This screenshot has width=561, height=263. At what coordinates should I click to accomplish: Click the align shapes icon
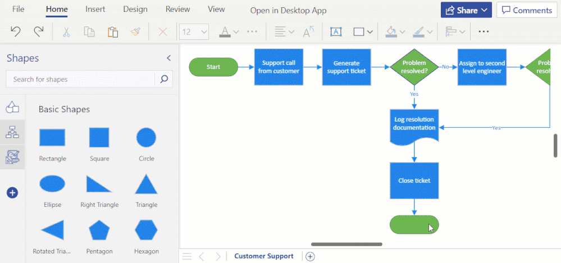click(x=451, y=32)
